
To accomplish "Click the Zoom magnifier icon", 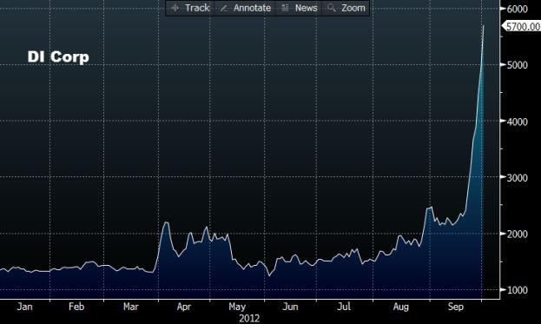I will (332, 8).
